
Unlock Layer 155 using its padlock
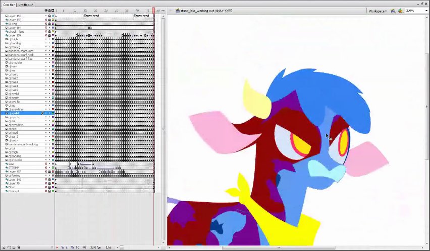(49, 16)
